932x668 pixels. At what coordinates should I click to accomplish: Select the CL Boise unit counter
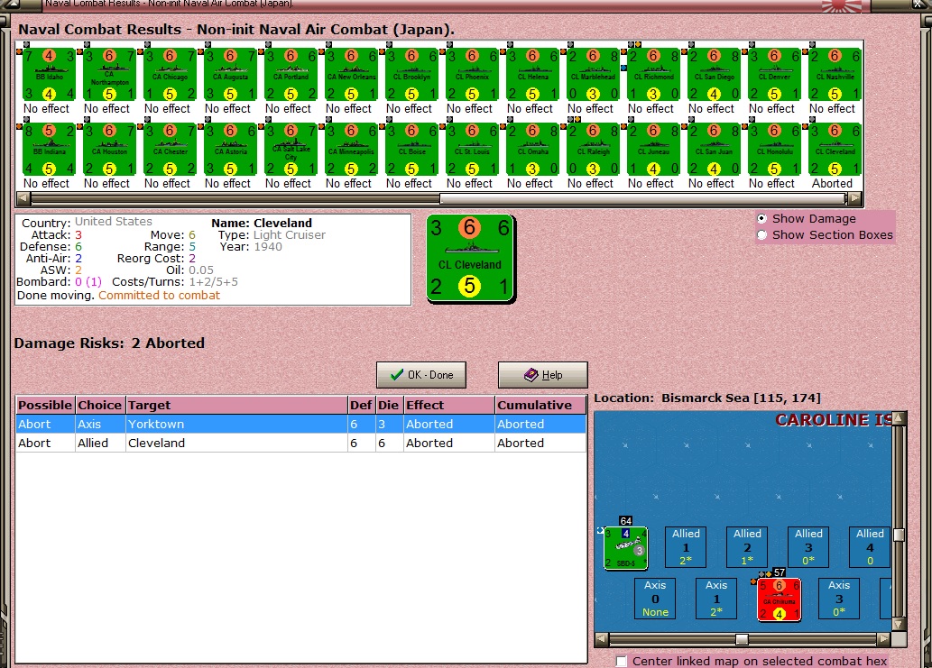(412, 149)
